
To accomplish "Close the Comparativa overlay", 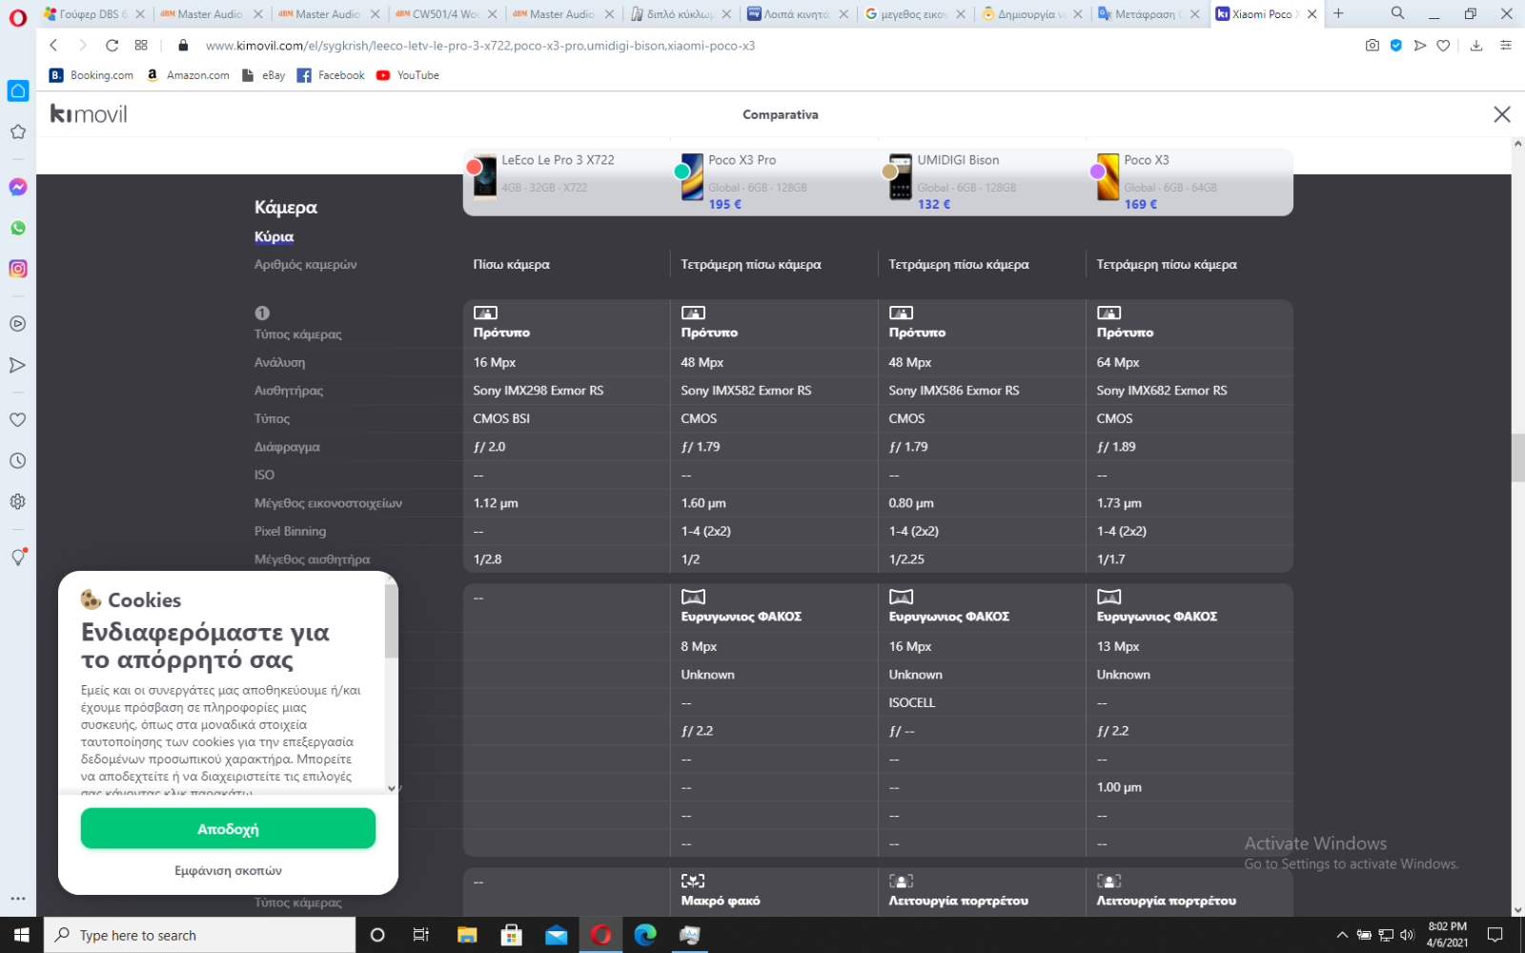I will point(1502,114).
